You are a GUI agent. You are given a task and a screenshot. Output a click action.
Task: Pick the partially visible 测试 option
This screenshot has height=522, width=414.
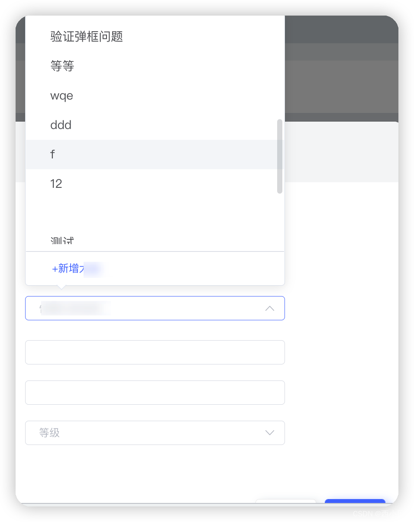coord(155,240)
